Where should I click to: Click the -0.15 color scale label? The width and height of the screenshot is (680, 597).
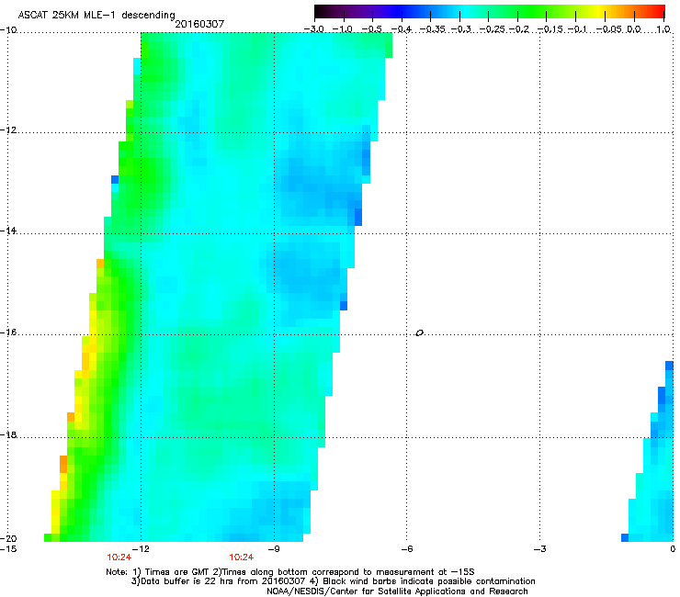point(550,29)
